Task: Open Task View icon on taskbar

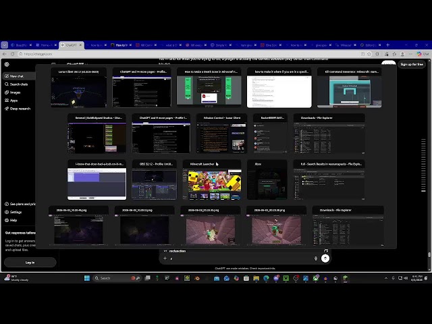Action: pyautogui.click(x=148, y=278)
